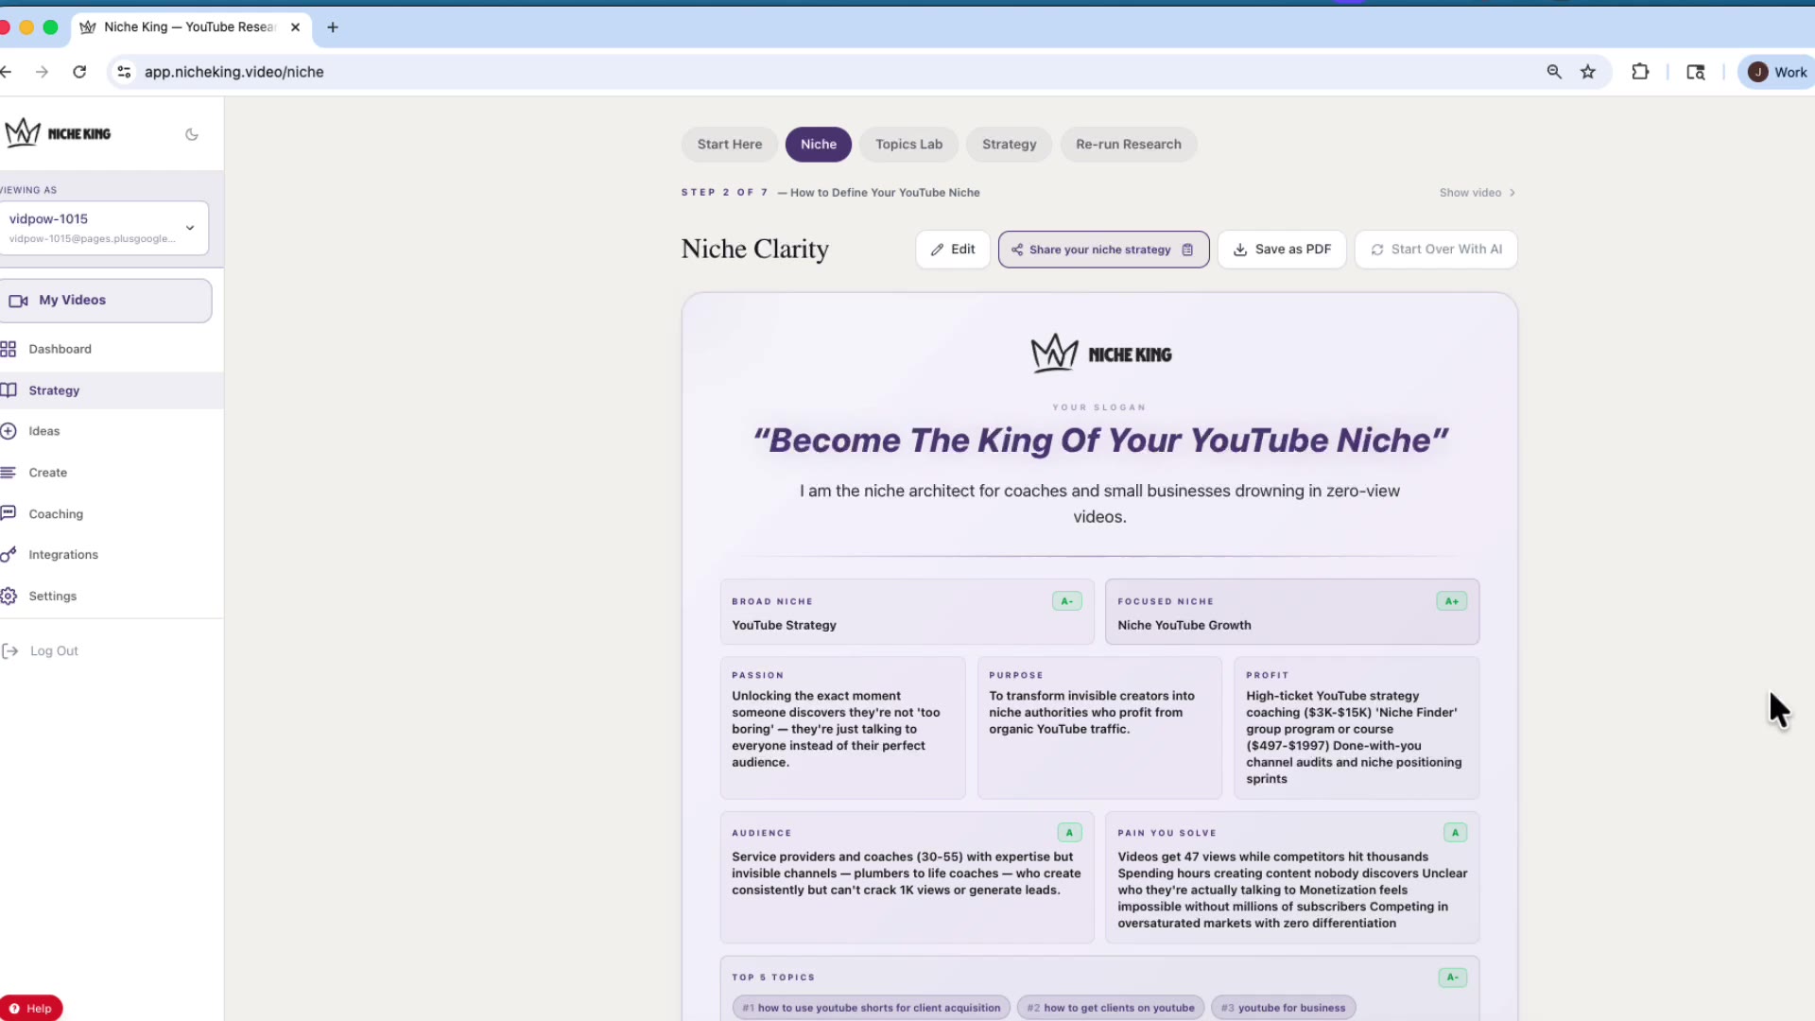The width and height of the screenshot is (1815, 1021).
Task: Click the Focused Niche A+ grade badge
Action: pos(1451,601)
